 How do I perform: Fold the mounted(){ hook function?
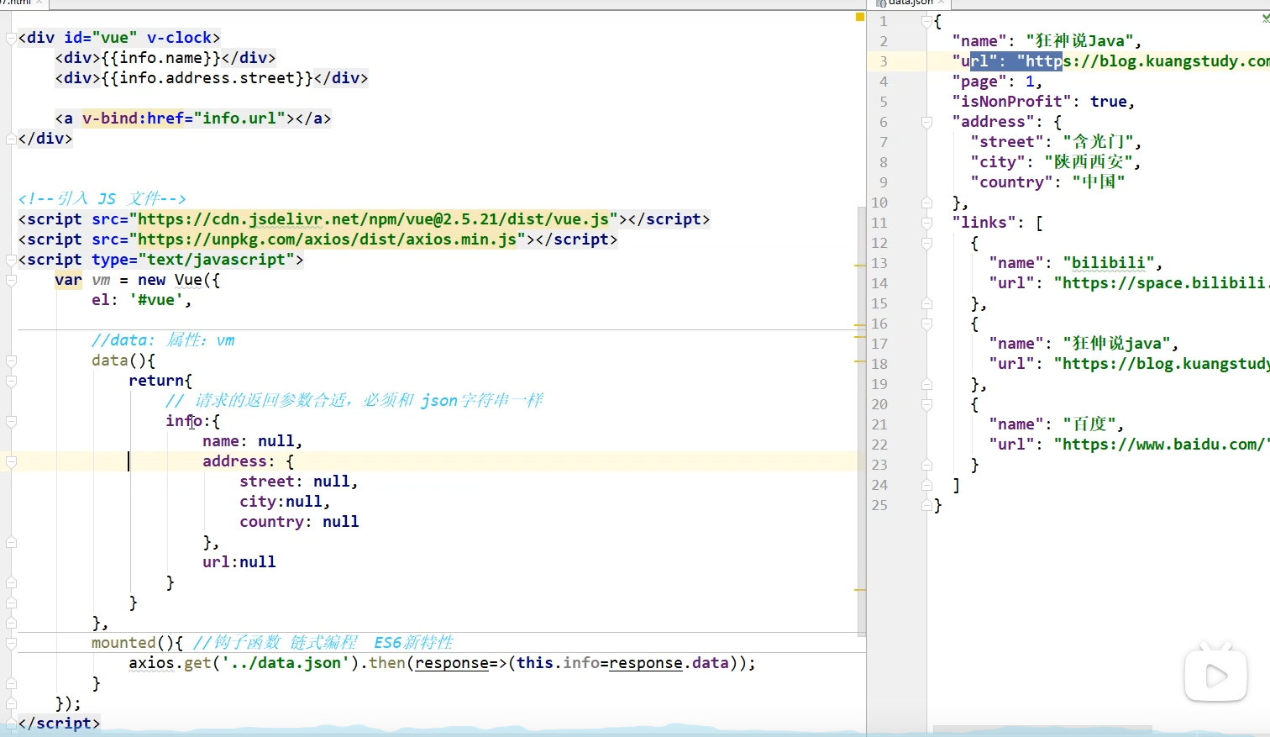pos(11,643)
